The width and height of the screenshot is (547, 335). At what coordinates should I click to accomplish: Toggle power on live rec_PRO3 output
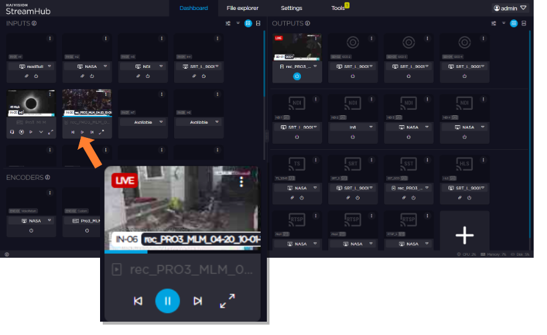coord(297,77)
